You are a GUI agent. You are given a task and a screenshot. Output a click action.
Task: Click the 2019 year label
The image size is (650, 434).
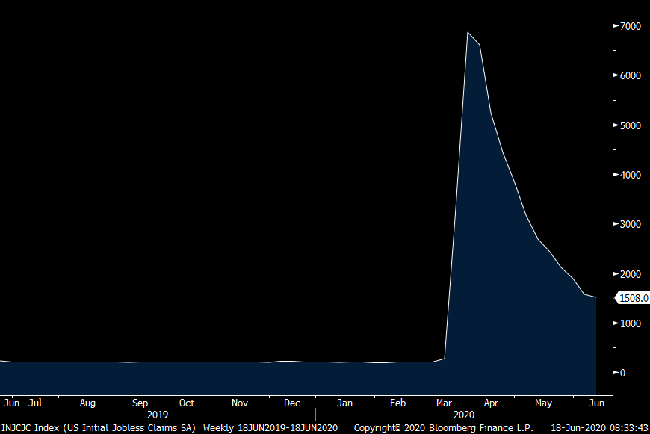click(x=158, y=415)
